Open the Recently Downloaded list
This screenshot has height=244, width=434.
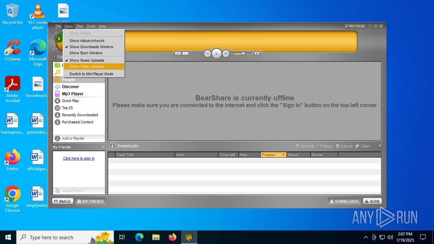pyautogui.click(x=79, y=115)
